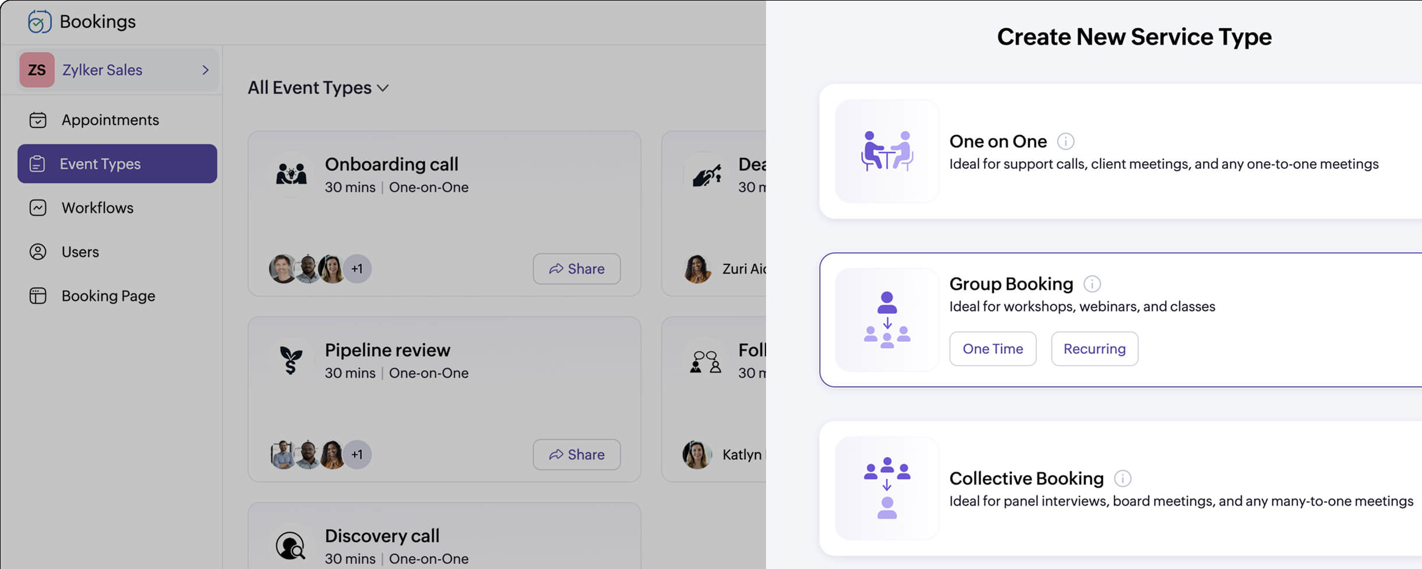Click the Workflows chart icon

coord(38,208)
